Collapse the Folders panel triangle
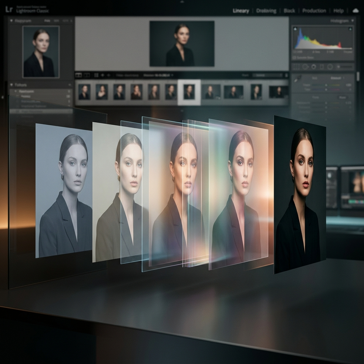 point(11,85)
